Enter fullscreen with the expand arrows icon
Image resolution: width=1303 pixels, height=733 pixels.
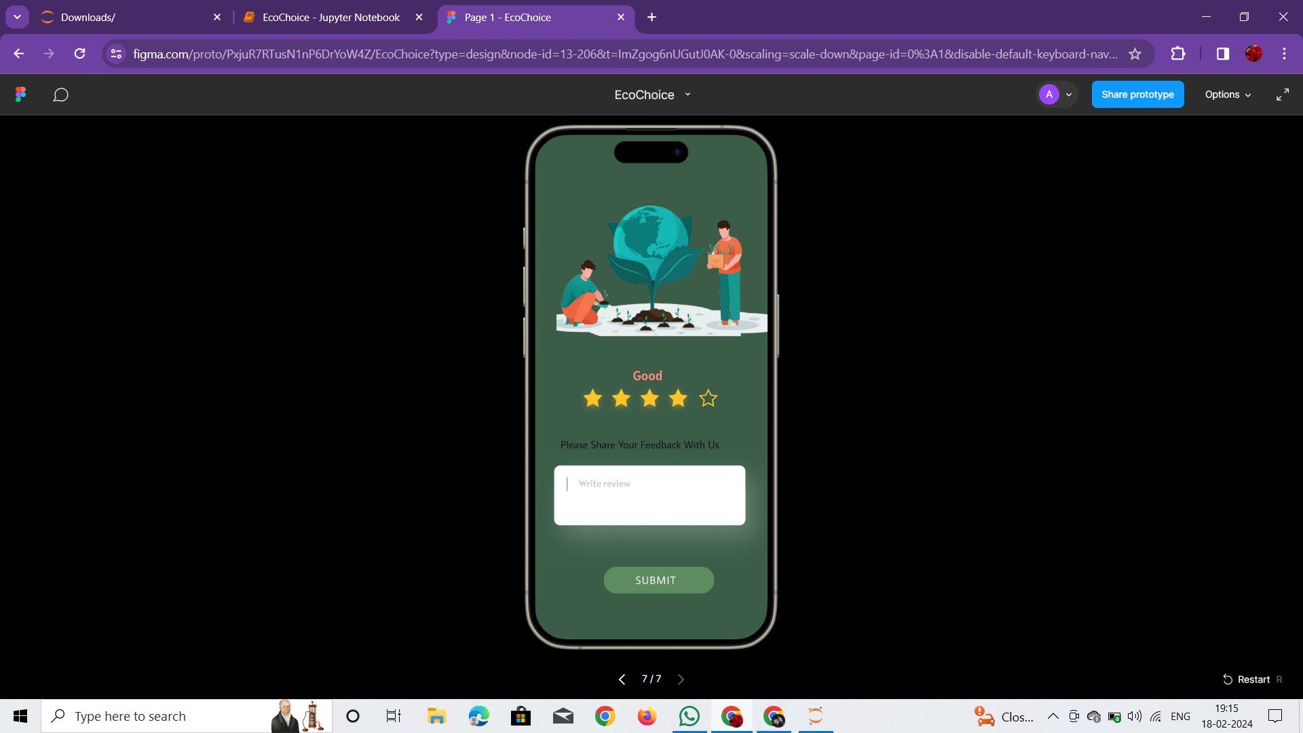point(1282,94)
